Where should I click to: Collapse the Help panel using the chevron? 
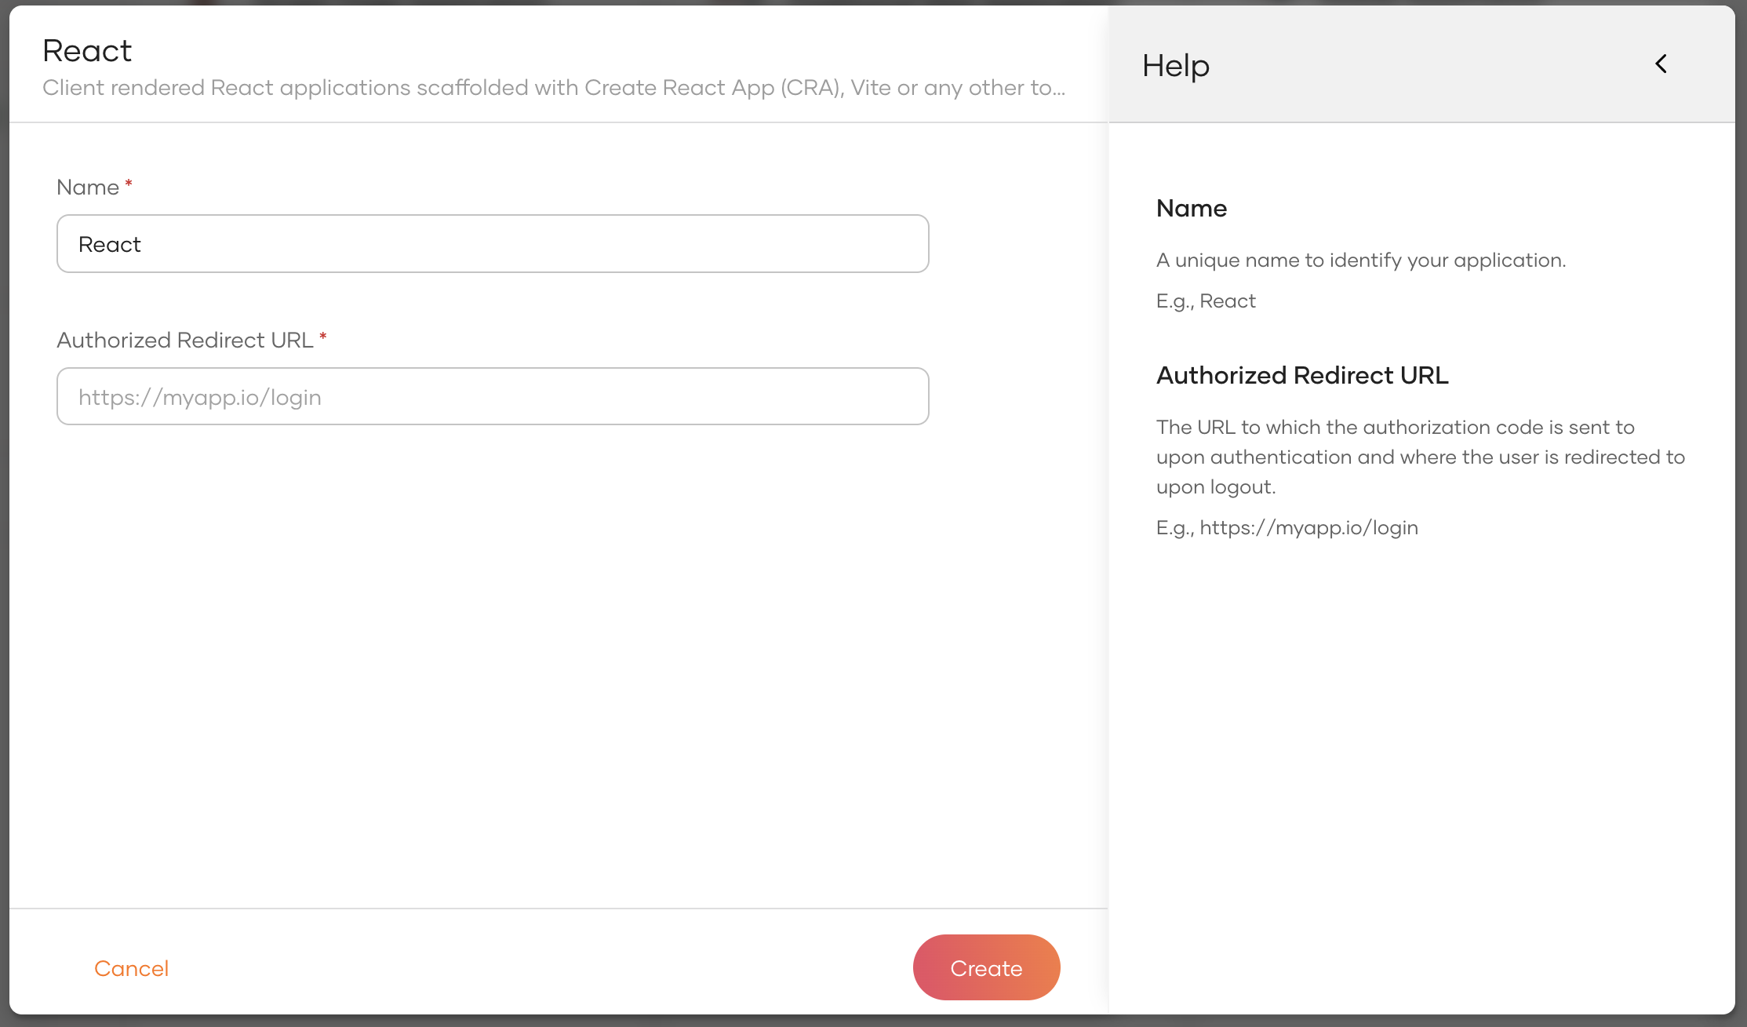1661,64
